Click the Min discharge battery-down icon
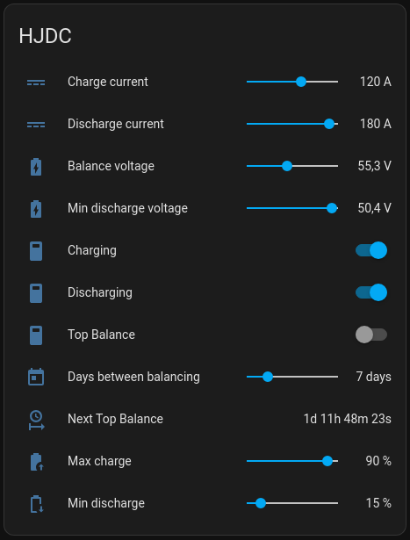410x540 pixels. click(36, 504)
